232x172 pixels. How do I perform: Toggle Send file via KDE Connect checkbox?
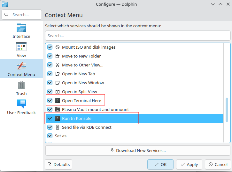pos(50,127)
